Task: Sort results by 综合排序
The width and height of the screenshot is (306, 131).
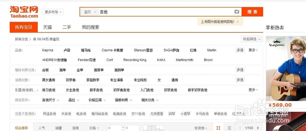Action: pos(21,128)
